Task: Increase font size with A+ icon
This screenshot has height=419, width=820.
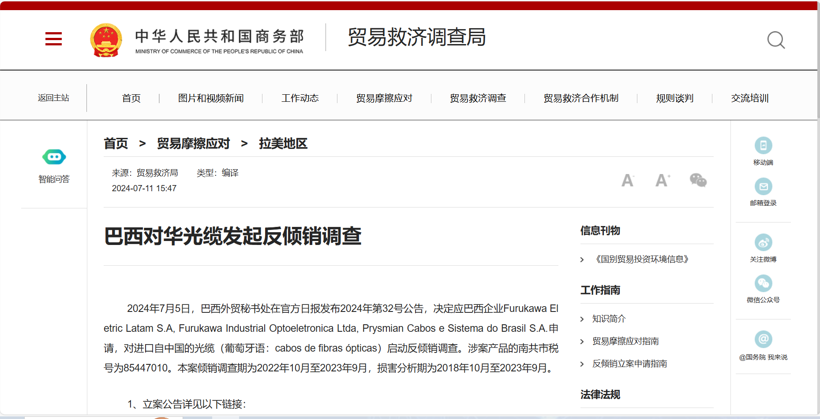Action: (663, 180)
